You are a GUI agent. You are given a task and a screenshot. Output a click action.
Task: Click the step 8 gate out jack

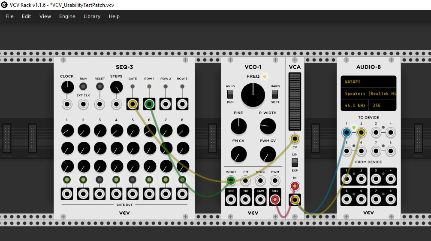click(x=182, y=194)
